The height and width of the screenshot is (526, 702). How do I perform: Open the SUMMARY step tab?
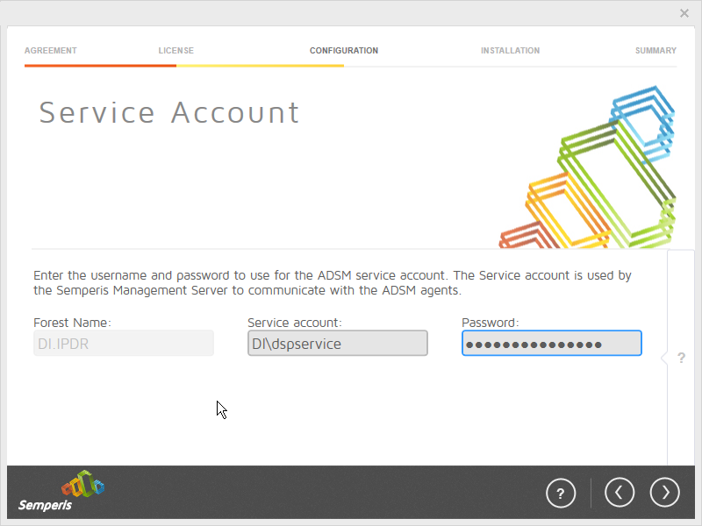coord(655,51)
